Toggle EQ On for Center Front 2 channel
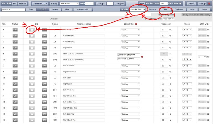This screenshot has height=124, width=213. [x=45, y=42]
